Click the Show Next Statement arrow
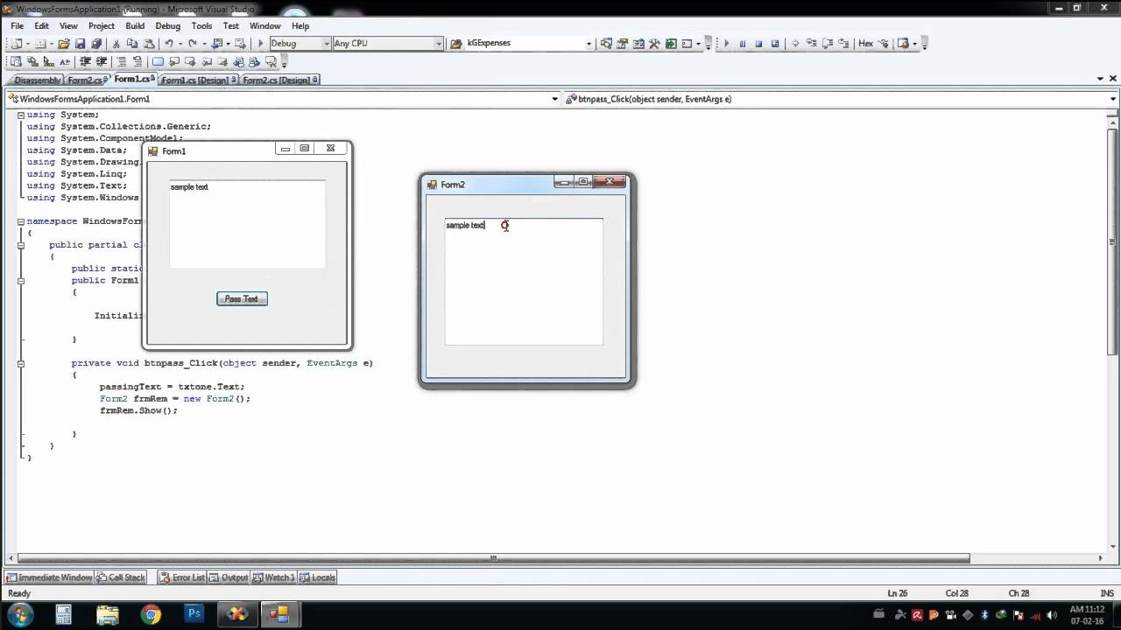1121x630 pixels. [795, 43]
